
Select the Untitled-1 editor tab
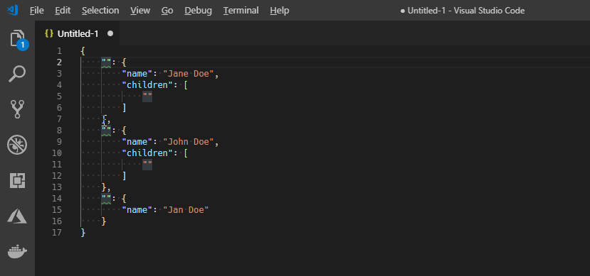(x=78, y=34)
